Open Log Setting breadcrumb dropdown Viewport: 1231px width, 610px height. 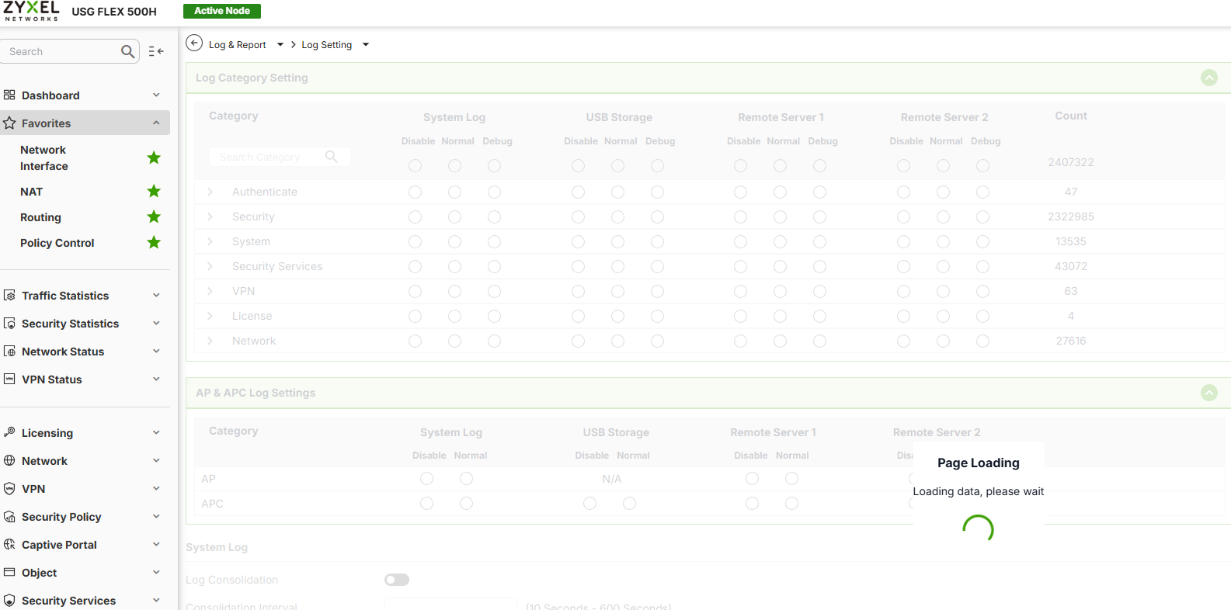366,45
